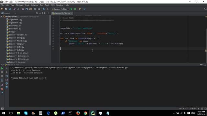Open Google Chrome from the taskbar

(85, 113)
